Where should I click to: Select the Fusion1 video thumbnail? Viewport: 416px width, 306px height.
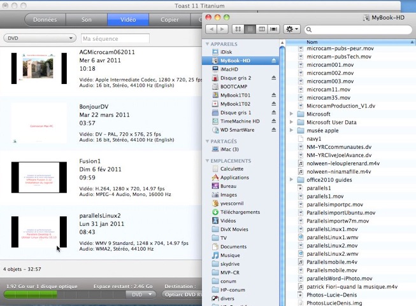tap(39, 177)
